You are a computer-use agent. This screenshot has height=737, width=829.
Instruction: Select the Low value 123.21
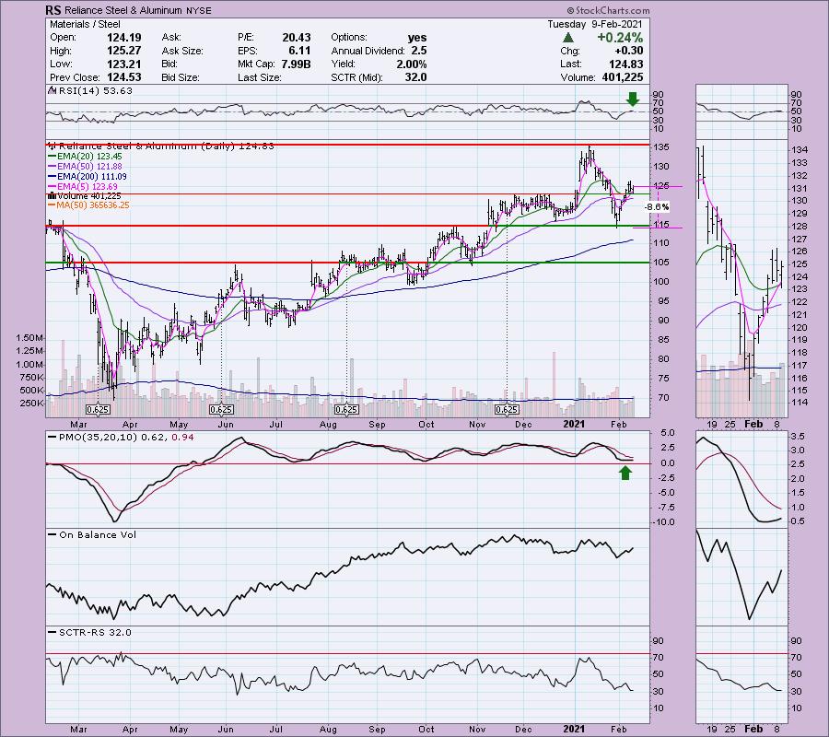pos(123,64)
